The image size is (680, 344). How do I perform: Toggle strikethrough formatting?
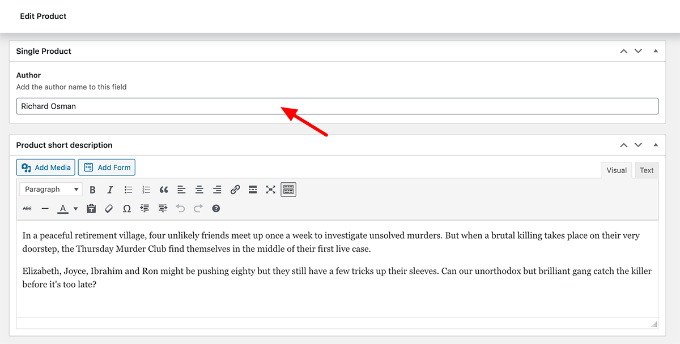[x=27, y=209]
